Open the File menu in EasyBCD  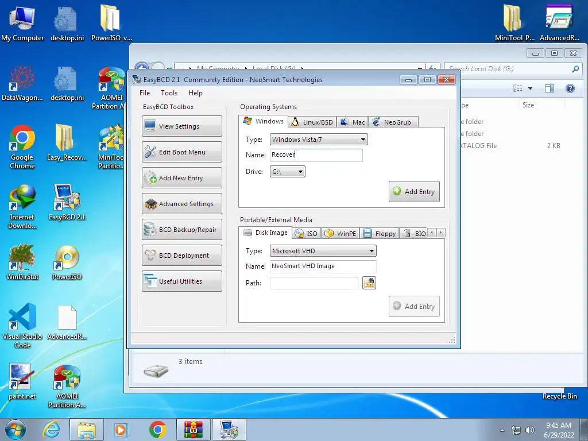point(145,93)
